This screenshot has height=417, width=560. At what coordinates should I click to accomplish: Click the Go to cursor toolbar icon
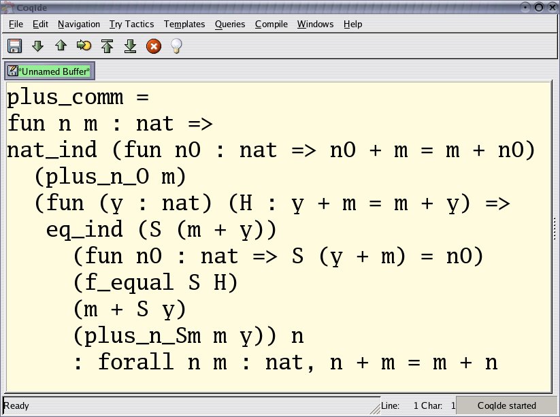point(84,46)
